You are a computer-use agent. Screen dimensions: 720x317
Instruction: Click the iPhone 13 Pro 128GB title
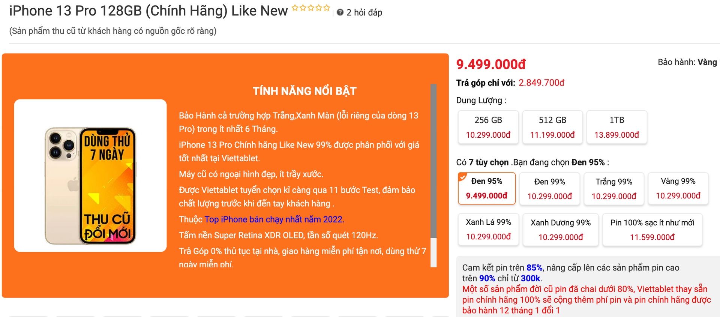[x=148, y=11]
